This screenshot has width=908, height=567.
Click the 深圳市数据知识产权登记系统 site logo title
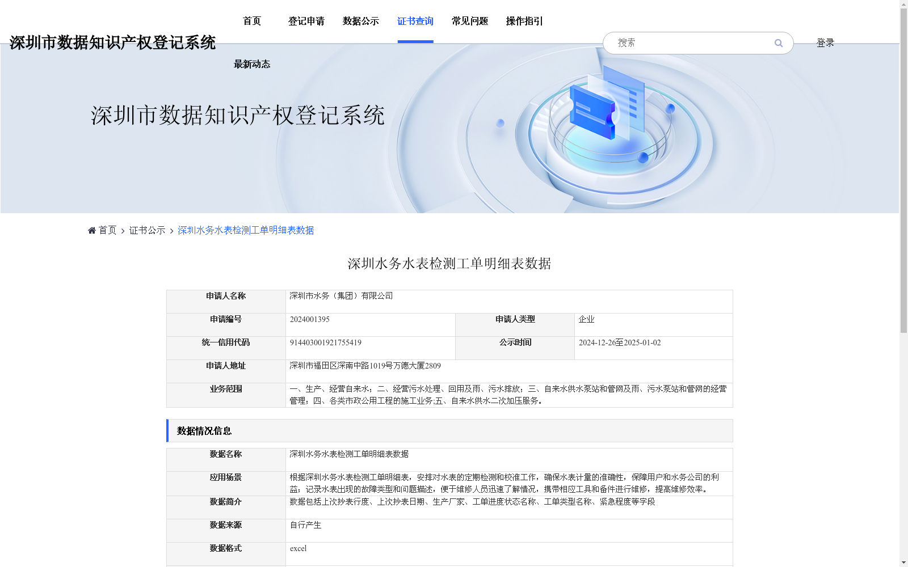tap(112, 43)
